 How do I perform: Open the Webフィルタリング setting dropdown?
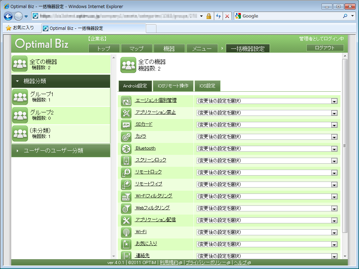(267, 208)
